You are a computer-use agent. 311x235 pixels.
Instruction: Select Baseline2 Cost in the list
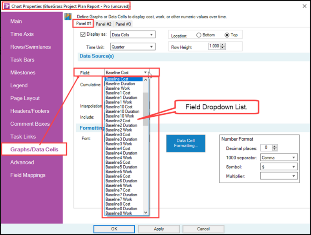click(123, 121)
